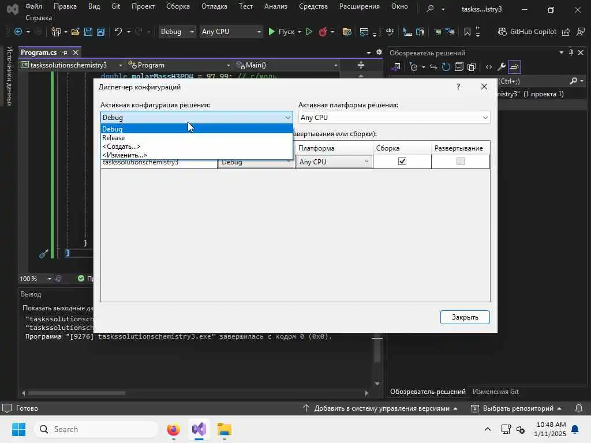The height and width of the screenshot is (443, 591).
Task: Click the screwdriver quick actions icon in the editor margin
Action: pos(44,254)
